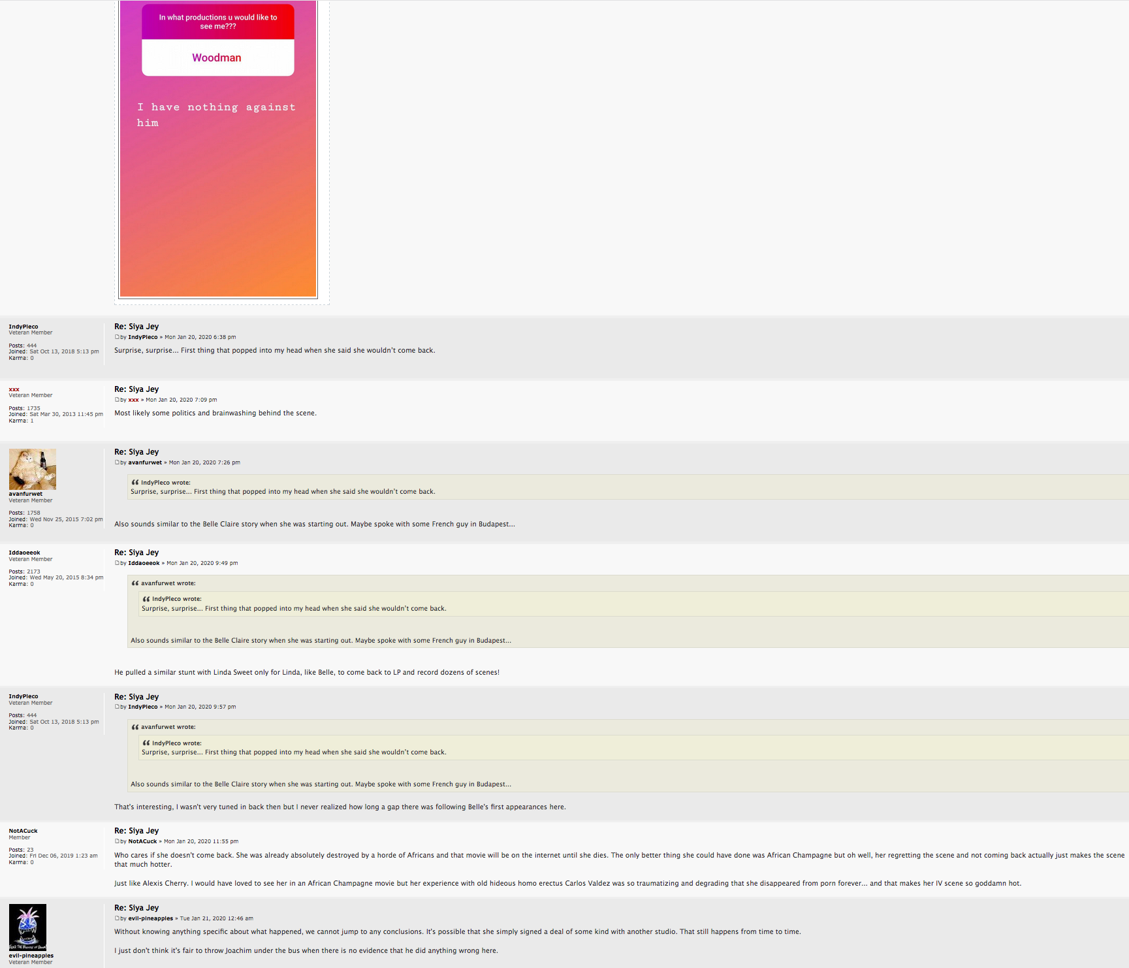Click post icon before avanfurwet's 7:26 pm byline
Viewport: 1129px width, 968px height.
coord(117,462)
